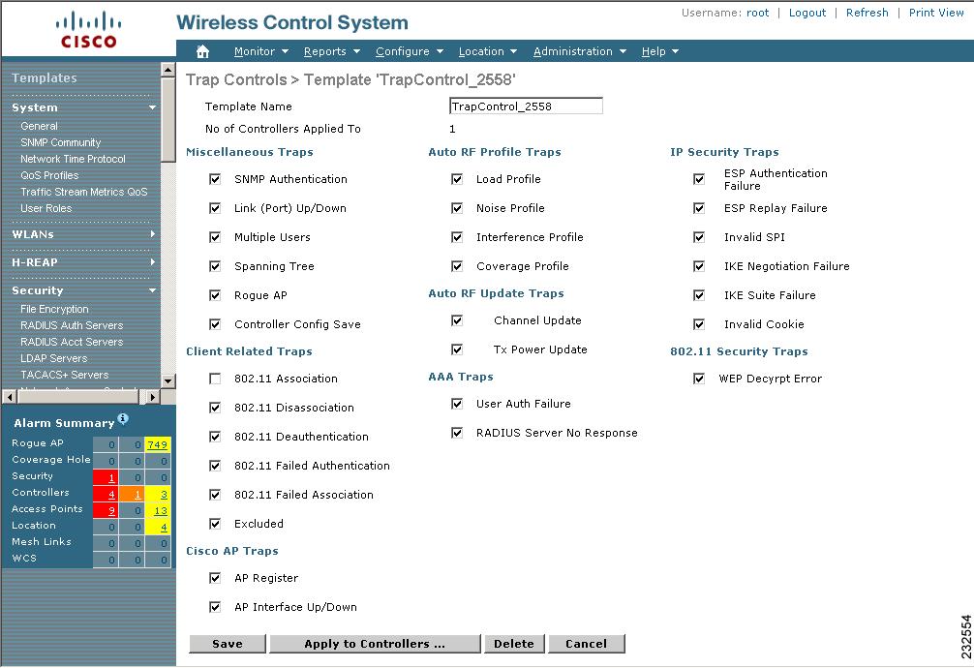Open General under System templates
This screenshot has height=668, width=974.
[x=39, y=126]
